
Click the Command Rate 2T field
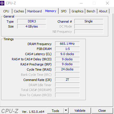tap(67, 80)
